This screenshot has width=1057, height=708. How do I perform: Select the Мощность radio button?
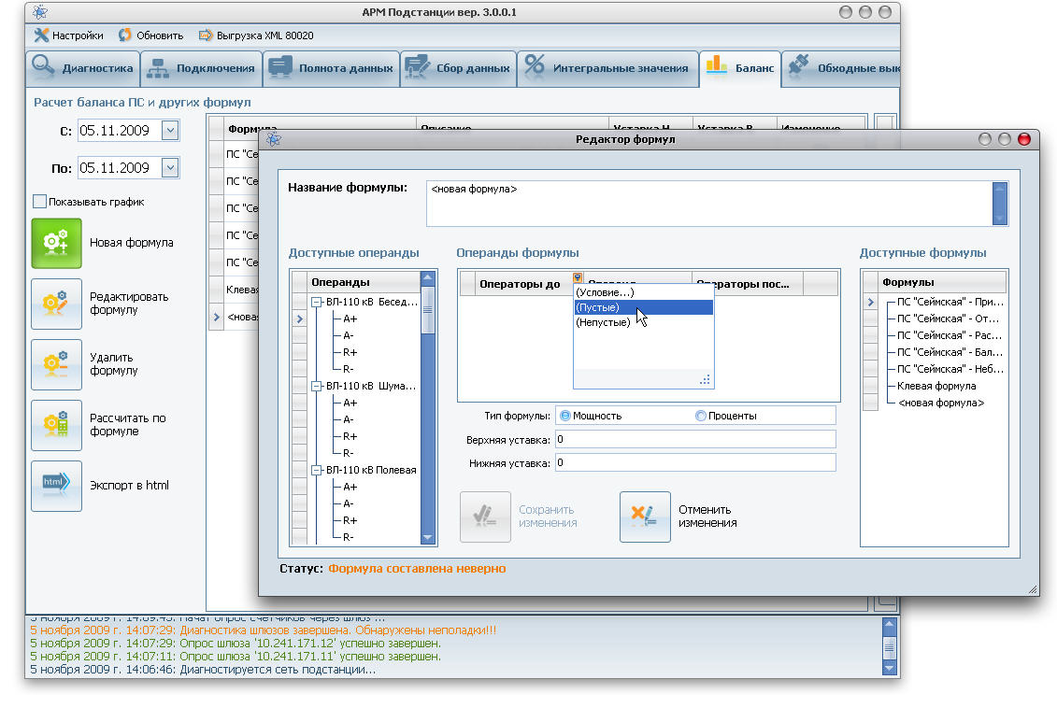pos(564,416)
